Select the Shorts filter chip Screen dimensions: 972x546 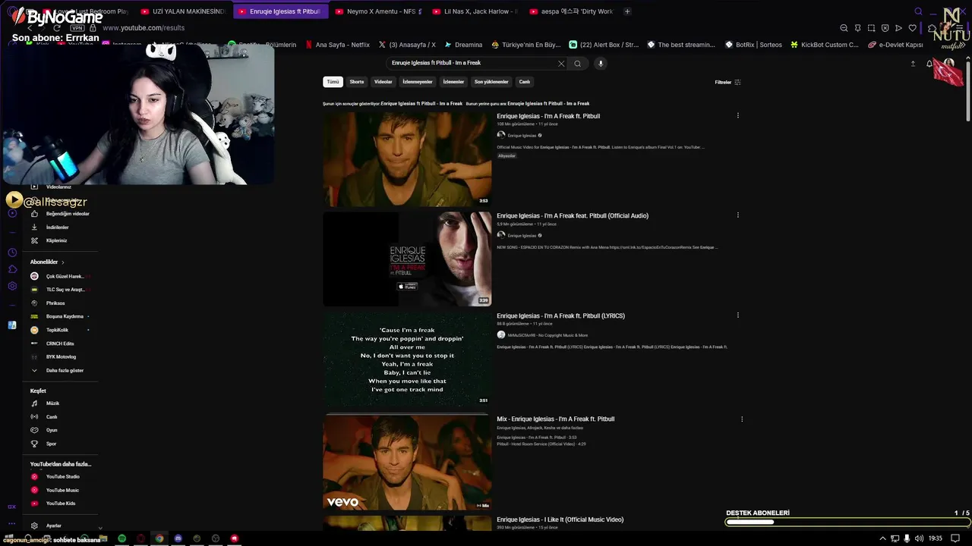pyautogui.click(x=357, y=82)
